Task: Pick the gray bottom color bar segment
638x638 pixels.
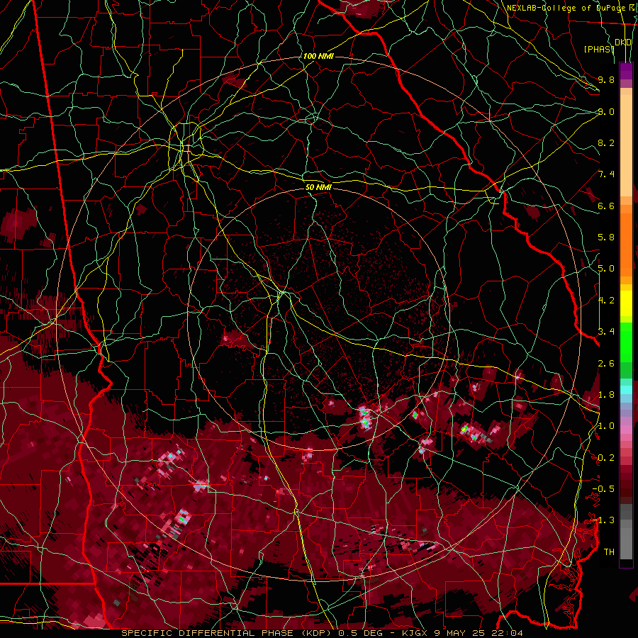Action: [x=626, y=539]
